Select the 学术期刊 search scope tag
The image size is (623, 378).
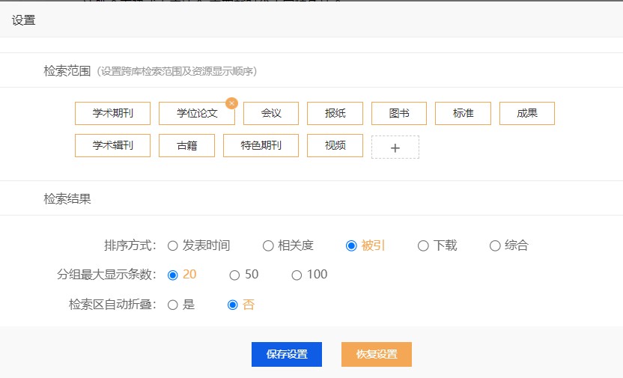pos(113,114)
